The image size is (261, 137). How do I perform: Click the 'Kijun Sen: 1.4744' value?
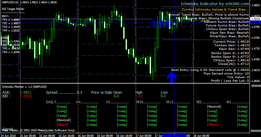234,49
